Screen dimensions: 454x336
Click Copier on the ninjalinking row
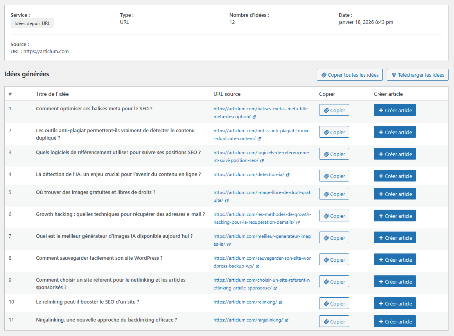[334, 321]
